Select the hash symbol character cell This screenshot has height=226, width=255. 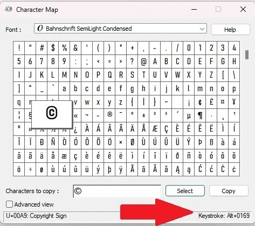coord(42,48)
